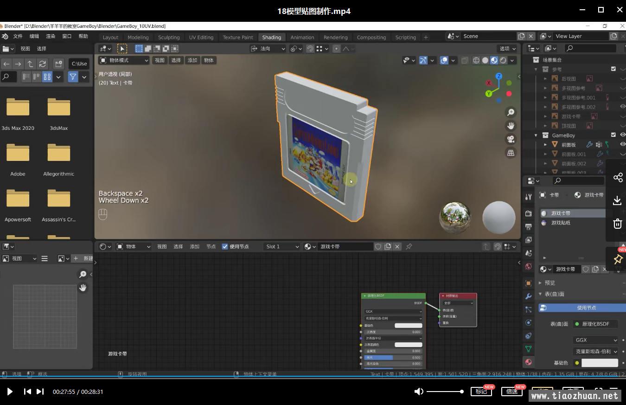Open the View Layer properties tab
The width and height of the screenshot is (626, 405).
pyautogui.click(x=528, y=240)
